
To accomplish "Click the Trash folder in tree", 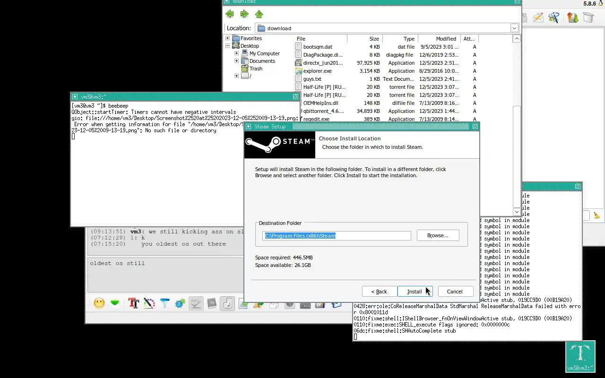I will click(x=256, y=69).
